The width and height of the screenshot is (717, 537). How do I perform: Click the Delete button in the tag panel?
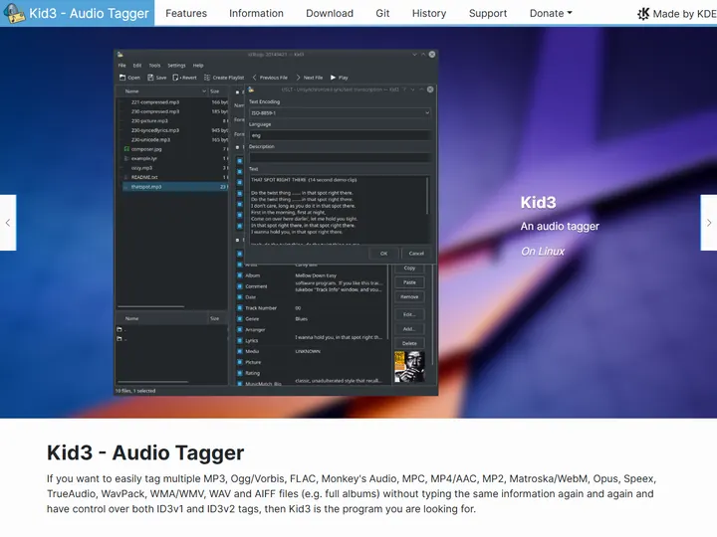pyautogui.click(x=409, y=343)
